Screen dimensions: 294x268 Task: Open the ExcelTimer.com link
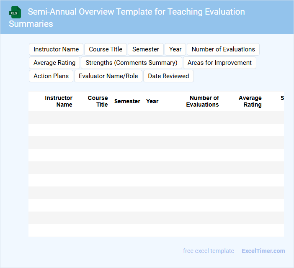[x=263, y=251]
